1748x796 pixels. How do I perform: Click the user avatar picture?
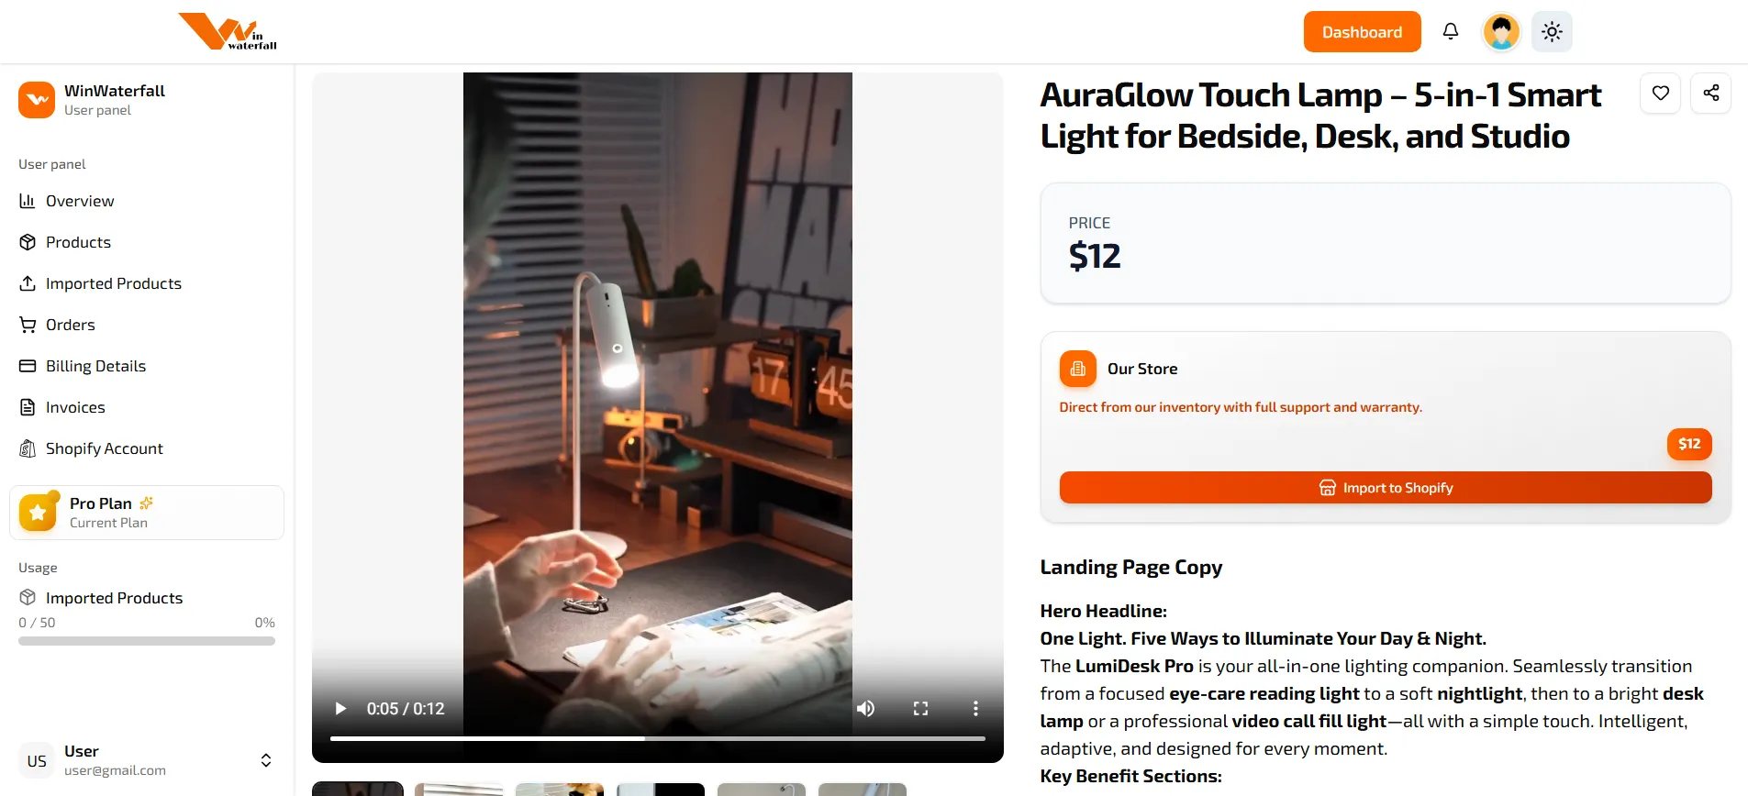[x=1501, y=31]
